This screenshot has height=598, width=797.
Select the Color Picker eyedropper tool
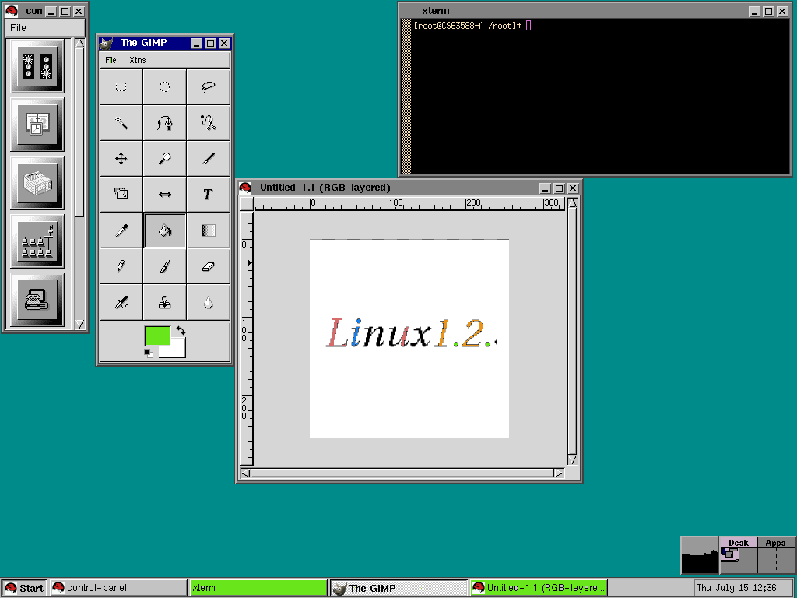pos(121,230)
